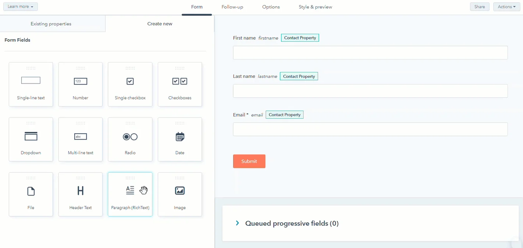Click inside the Email input field
523x248 pixels.
click(x=370, y=129)
